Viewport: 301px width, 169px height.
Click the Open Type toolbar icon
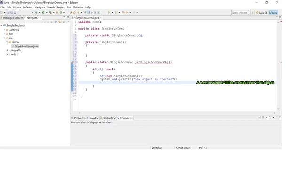[x=71, y=13]
